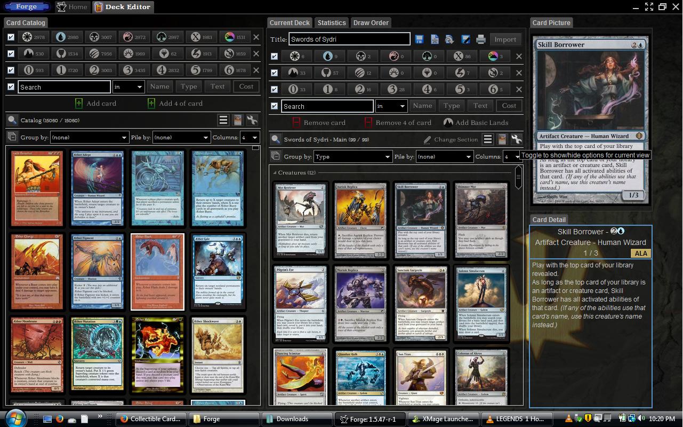Viewport: 683px width, 427px height.
Task: Toggle catalog multicolor filter showing 1531
Action: coord(235,37)
